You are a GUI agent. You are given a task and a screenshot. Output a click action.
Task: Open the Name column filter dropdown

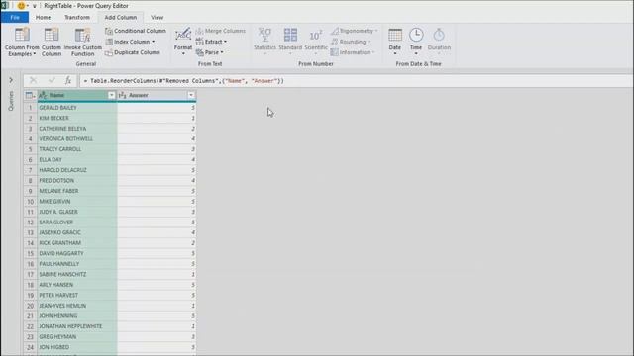click(111, 95)
